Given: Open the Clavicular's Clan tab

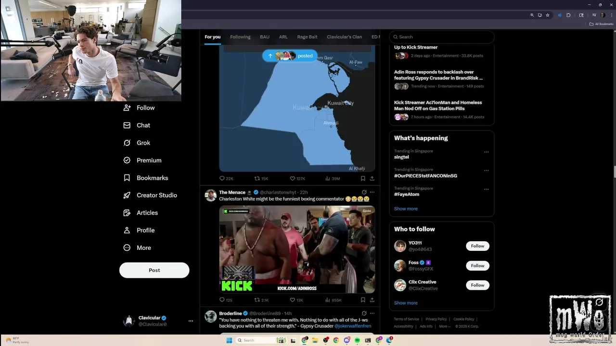Looking at the screenshot, I should point(344,37).
